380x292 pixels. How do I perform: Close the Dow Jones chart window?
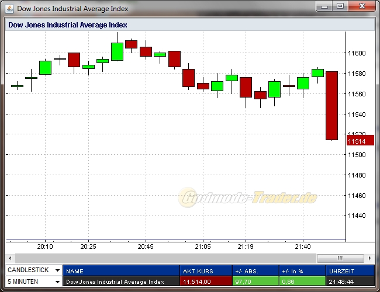pos(362,6)
